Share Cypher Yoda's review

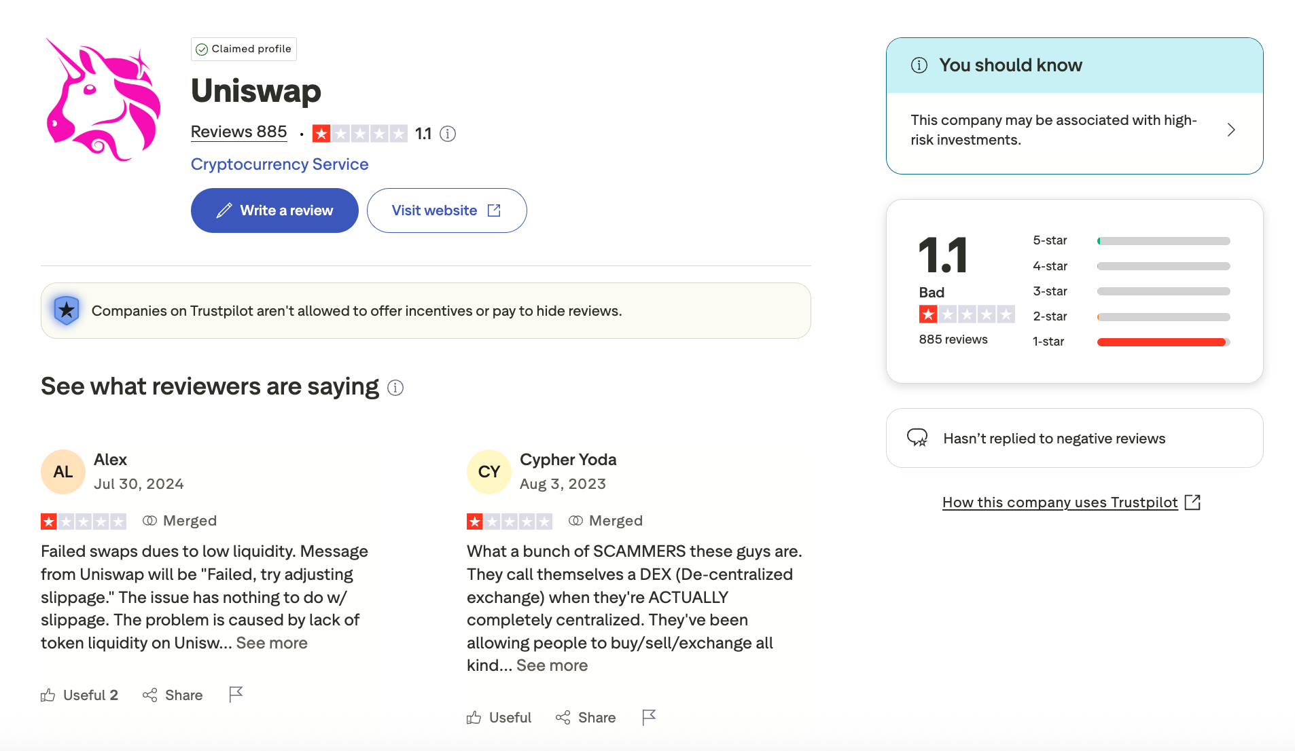point(586,718)
